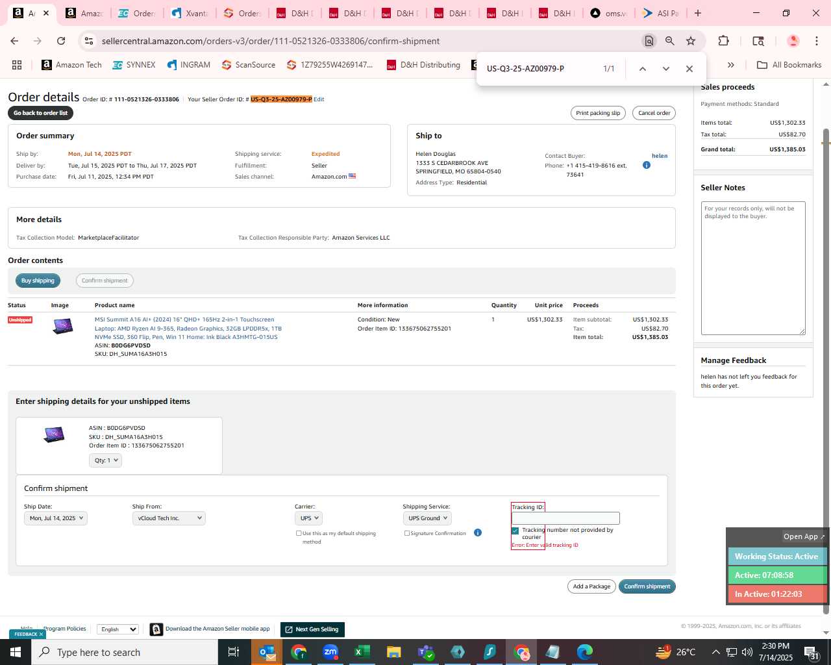Open Microsoft Edge from the taskbar
This screenshot has height=665, width=831.
585,652
